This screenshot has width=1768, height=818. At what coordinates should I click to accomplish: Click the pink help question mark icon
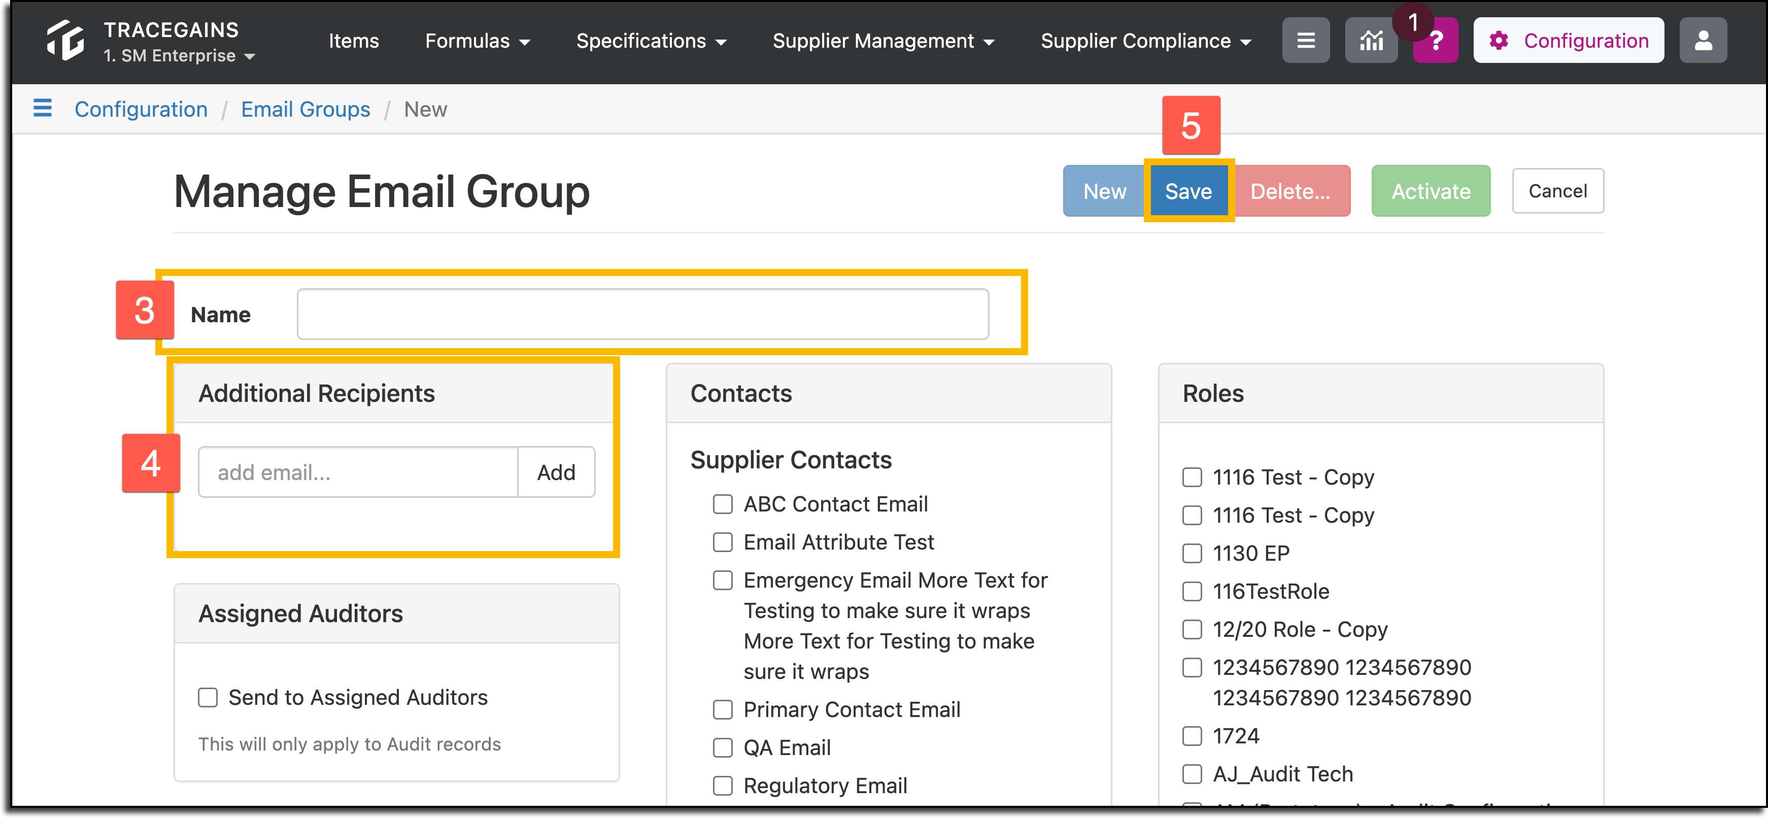[x=1435, y=41]
